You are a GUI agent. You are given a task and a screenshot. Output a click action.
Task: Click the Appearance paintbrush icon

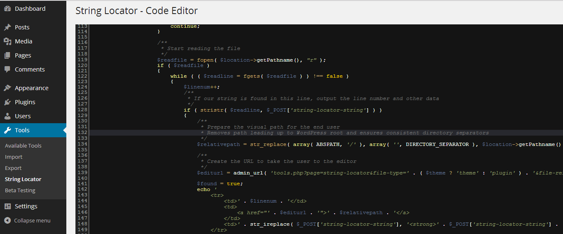pos(7,88)
